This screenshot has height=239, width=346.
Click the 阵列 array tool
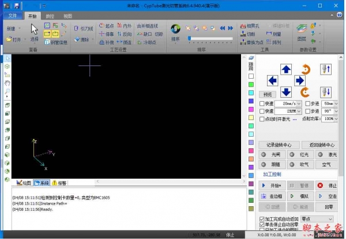273,42
